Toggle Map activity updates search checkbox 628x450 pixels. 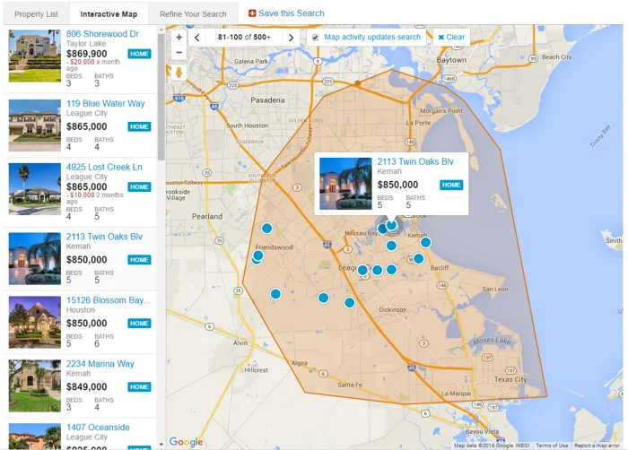coord(316,38)
